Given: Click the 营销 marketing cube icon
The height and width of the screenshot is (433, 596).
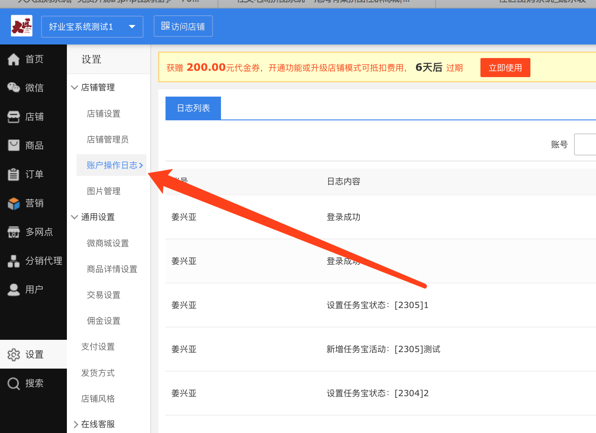Looking at the screenshot, I should pos(14,203).
